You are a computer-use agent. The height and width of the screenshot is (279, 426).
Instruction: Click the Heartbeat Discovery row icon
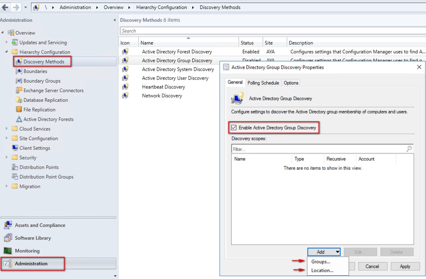(125, 87)
